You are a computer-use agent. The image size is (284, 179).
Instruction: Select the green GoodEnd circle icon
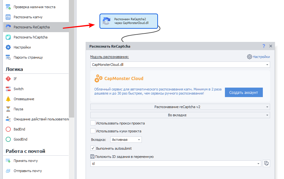[x=8, y=139]
